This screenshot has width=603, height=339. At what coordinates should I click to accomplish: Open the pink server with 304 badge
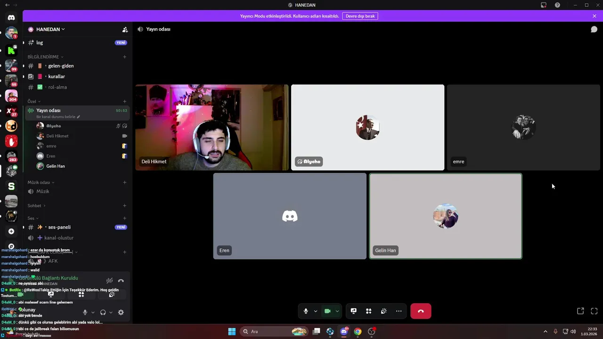pos(11,96)
